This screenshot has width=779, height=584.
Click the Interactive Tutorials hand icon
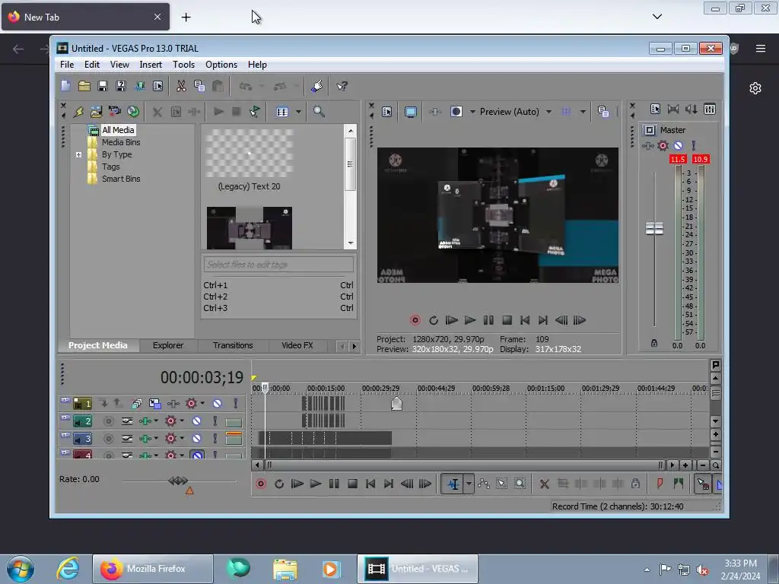pyautogui.click(x=317, y=86)
